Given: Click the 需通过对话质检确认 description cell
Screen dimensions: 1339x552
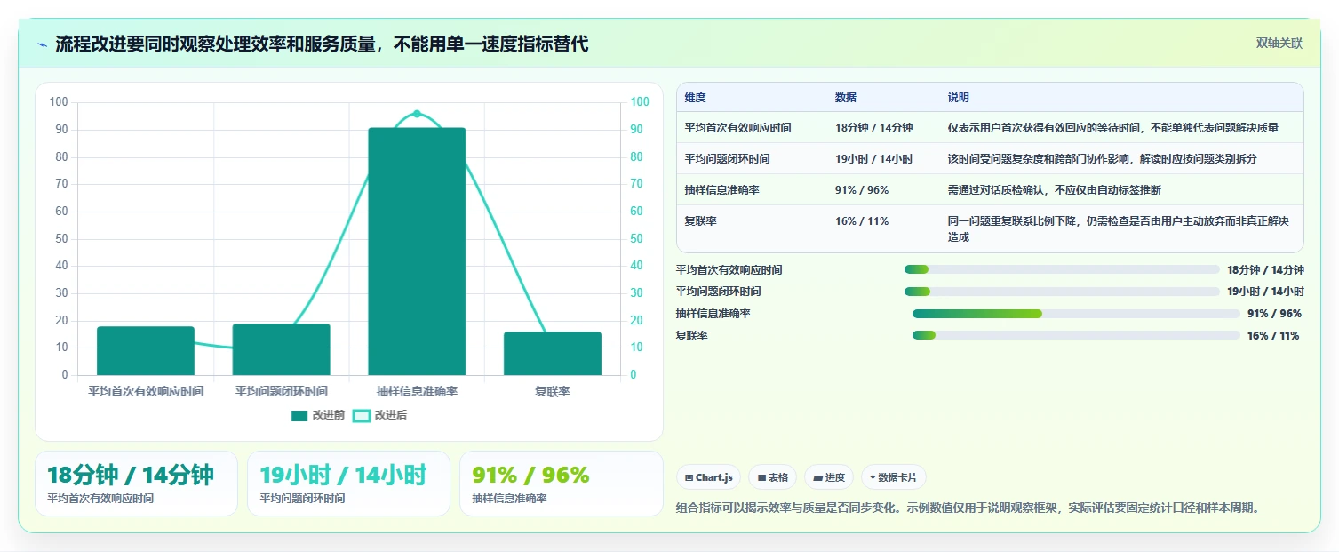Looking at the screenshot, I should click(1055, 190).
